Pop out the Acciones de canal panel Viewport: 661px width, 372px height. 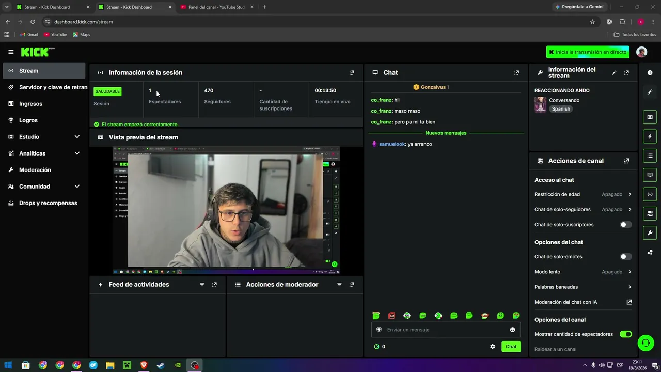[626, 161]
